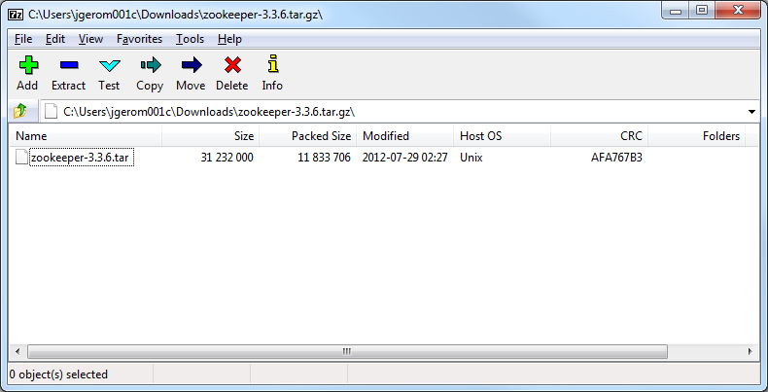Sort by Modified column header
Screen dimensions: 768x392
point(404,136)
